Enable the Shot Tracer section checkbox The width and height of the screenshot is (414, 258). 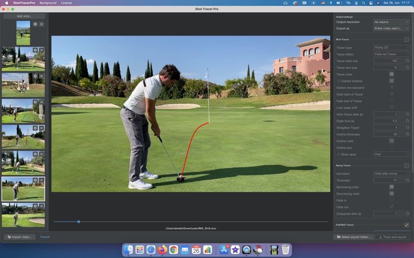point(406,40)
